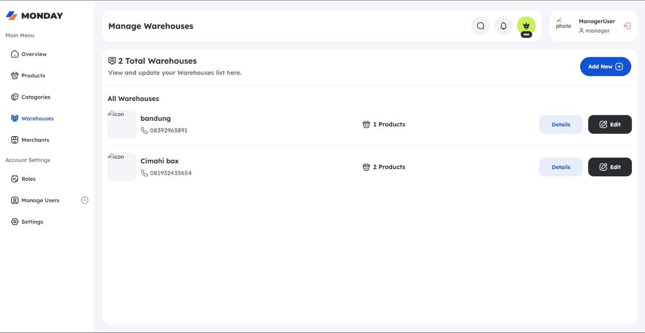
Task: Expand the Manage Users submenu chevron
Action: pos(85,200)
